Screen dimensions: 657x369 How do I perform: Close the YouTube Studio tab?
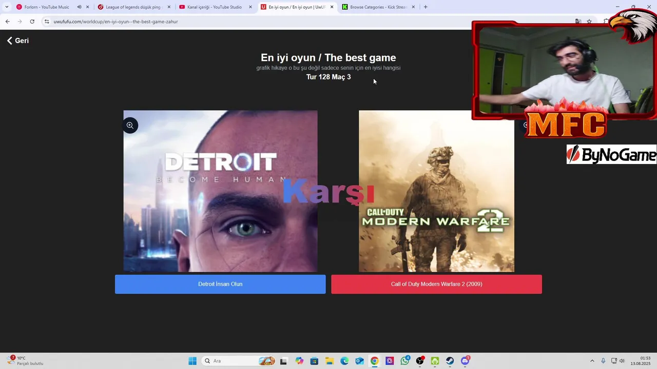click(x=250, y=7)
